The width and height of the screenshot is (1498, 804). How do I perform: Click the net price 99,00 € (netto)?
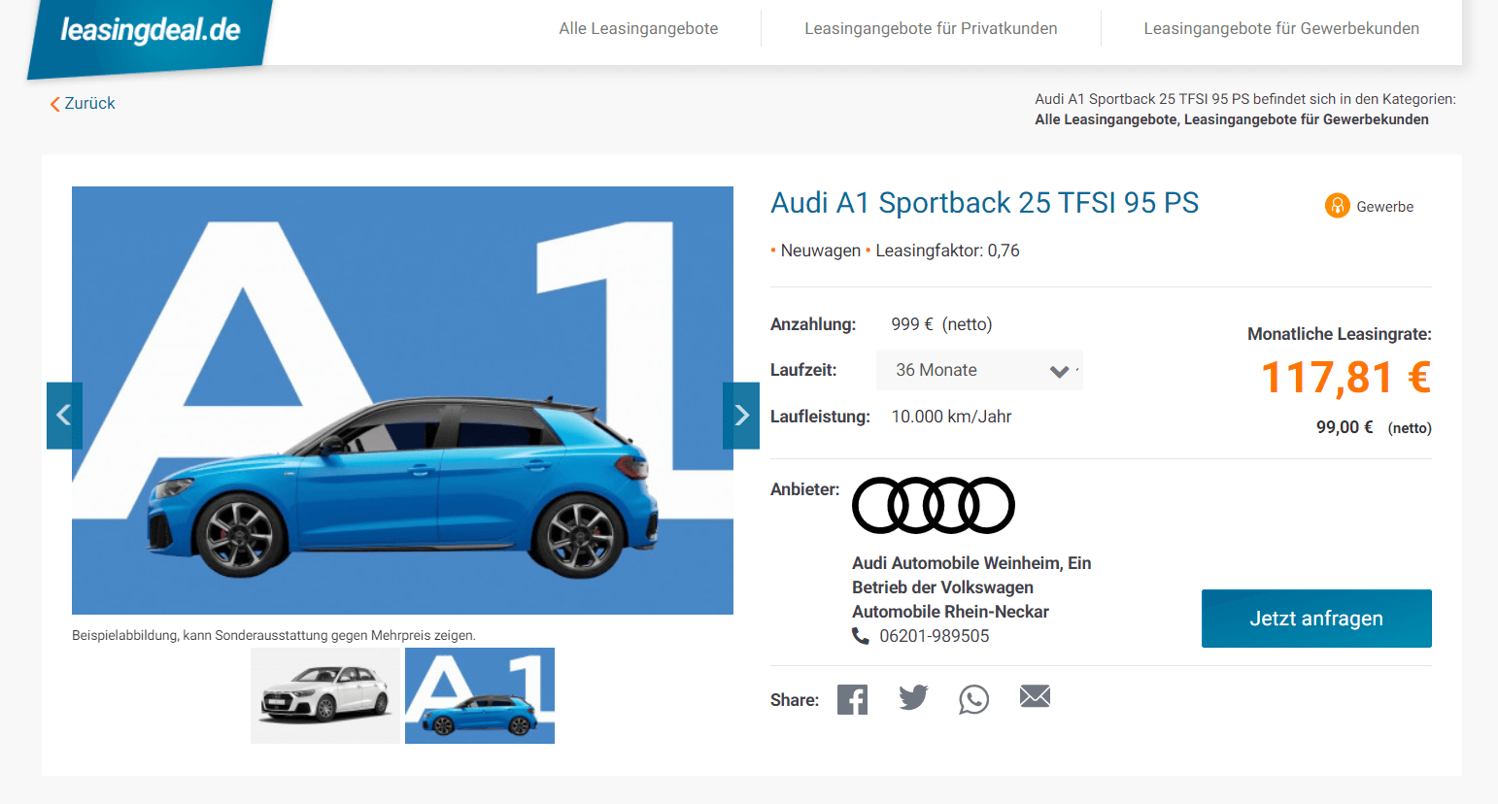[x=1374, y=427]
